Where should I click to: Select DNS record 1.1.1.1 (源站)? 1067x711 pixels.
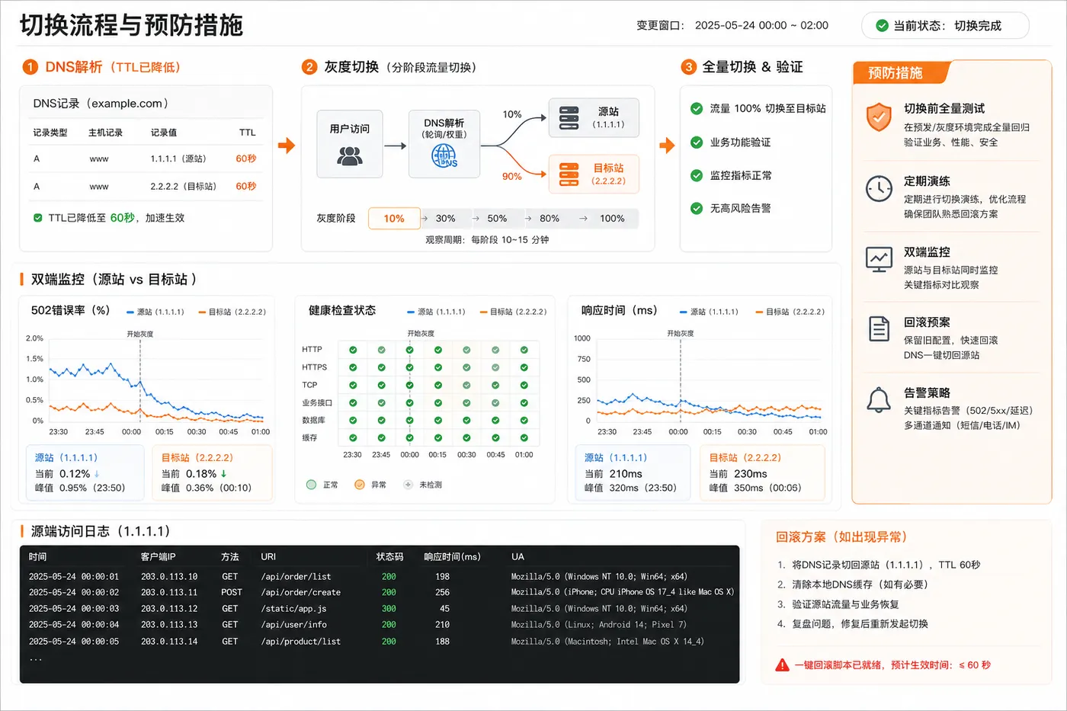[x=146, y=159]
